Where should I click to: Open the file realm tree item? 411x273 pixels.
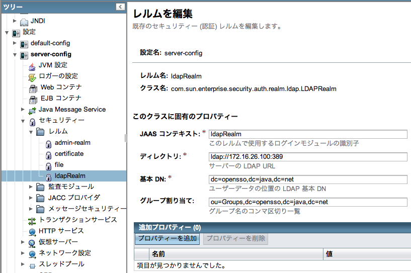(59, 165)
